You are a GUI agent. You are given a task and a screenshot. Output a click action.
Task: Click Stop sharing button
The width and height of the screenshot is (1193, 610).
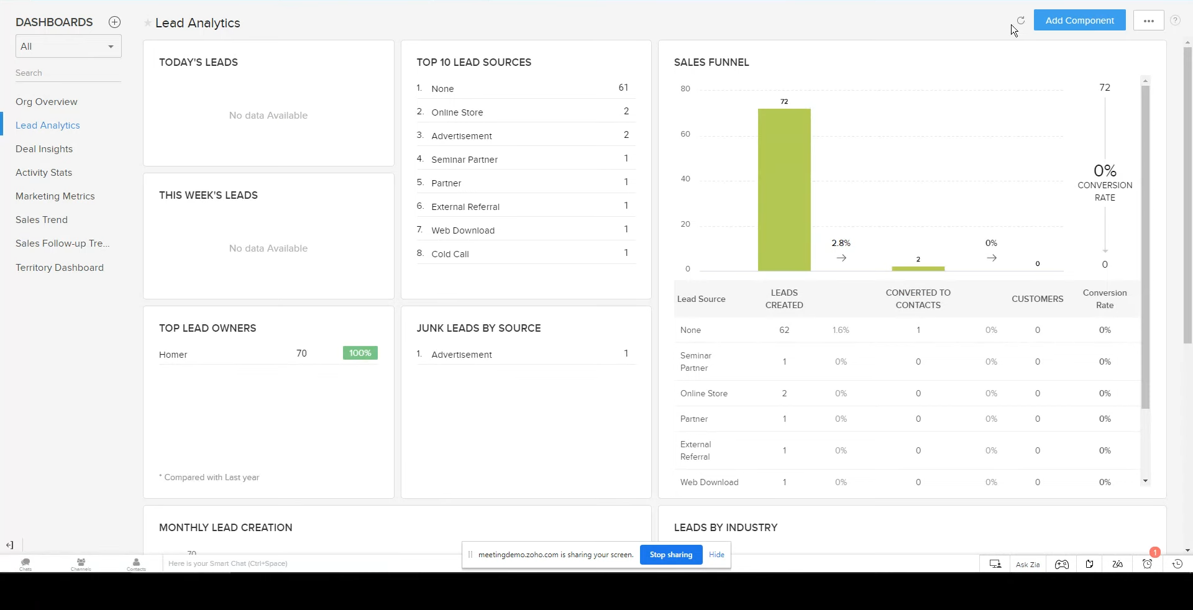tap(670, 555)
